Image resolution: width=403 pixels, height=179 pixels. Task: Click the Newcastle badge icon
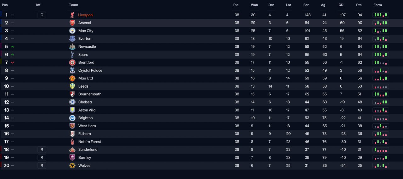point(72,46)
